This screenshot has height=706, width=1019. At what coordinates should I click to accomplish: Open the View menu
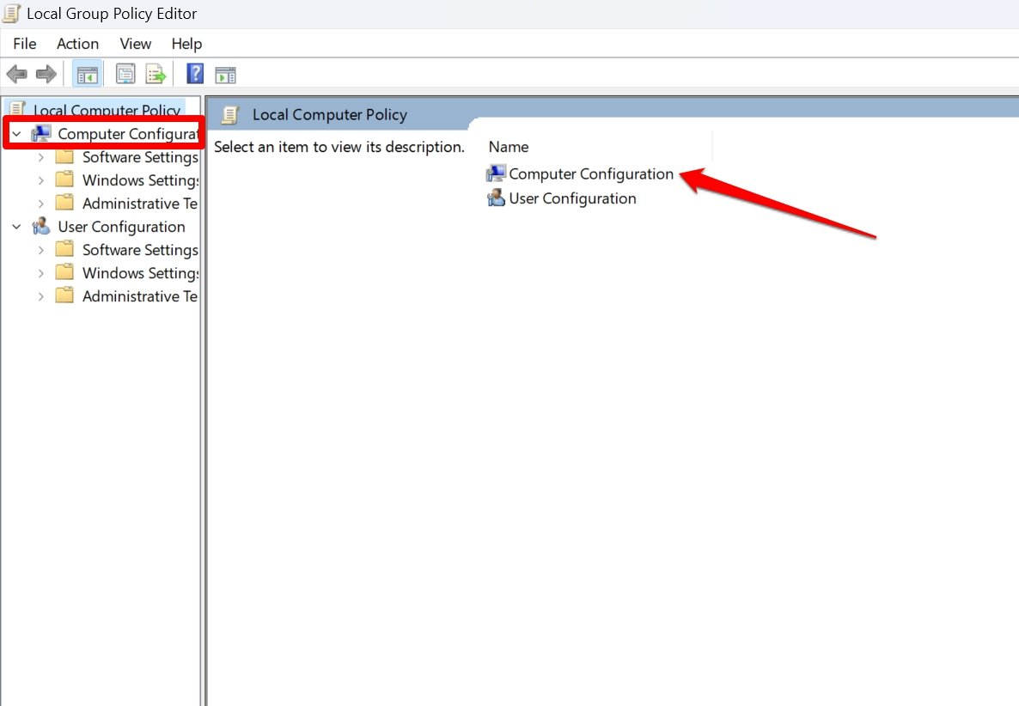click(134, 43)
